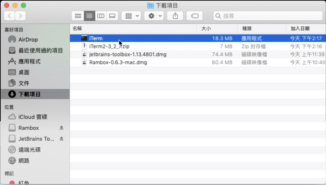The width and height of the screenshot is (326, 185).
Task: Click the 應用程式 kind cell of iTerm
Action: pyautogui.click(x=252, y=38)
